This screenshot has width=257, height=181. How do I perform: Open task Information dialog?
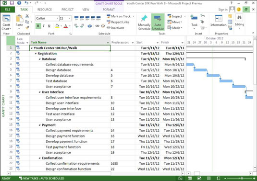click(x=219, y=21)
